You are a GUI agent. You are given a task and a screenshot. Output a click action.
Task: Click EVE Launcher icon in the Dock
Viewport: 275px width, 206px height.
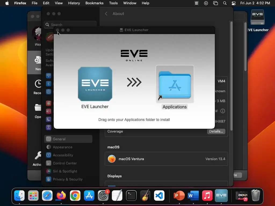tap(221, 196)
